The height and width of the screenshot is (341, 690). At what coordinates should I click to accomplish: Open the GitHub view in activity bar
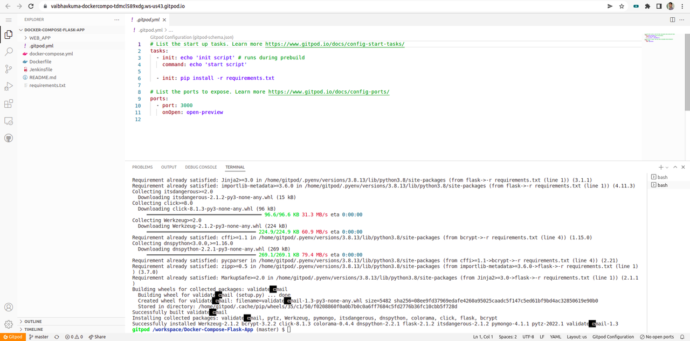[x=9, y=138]
